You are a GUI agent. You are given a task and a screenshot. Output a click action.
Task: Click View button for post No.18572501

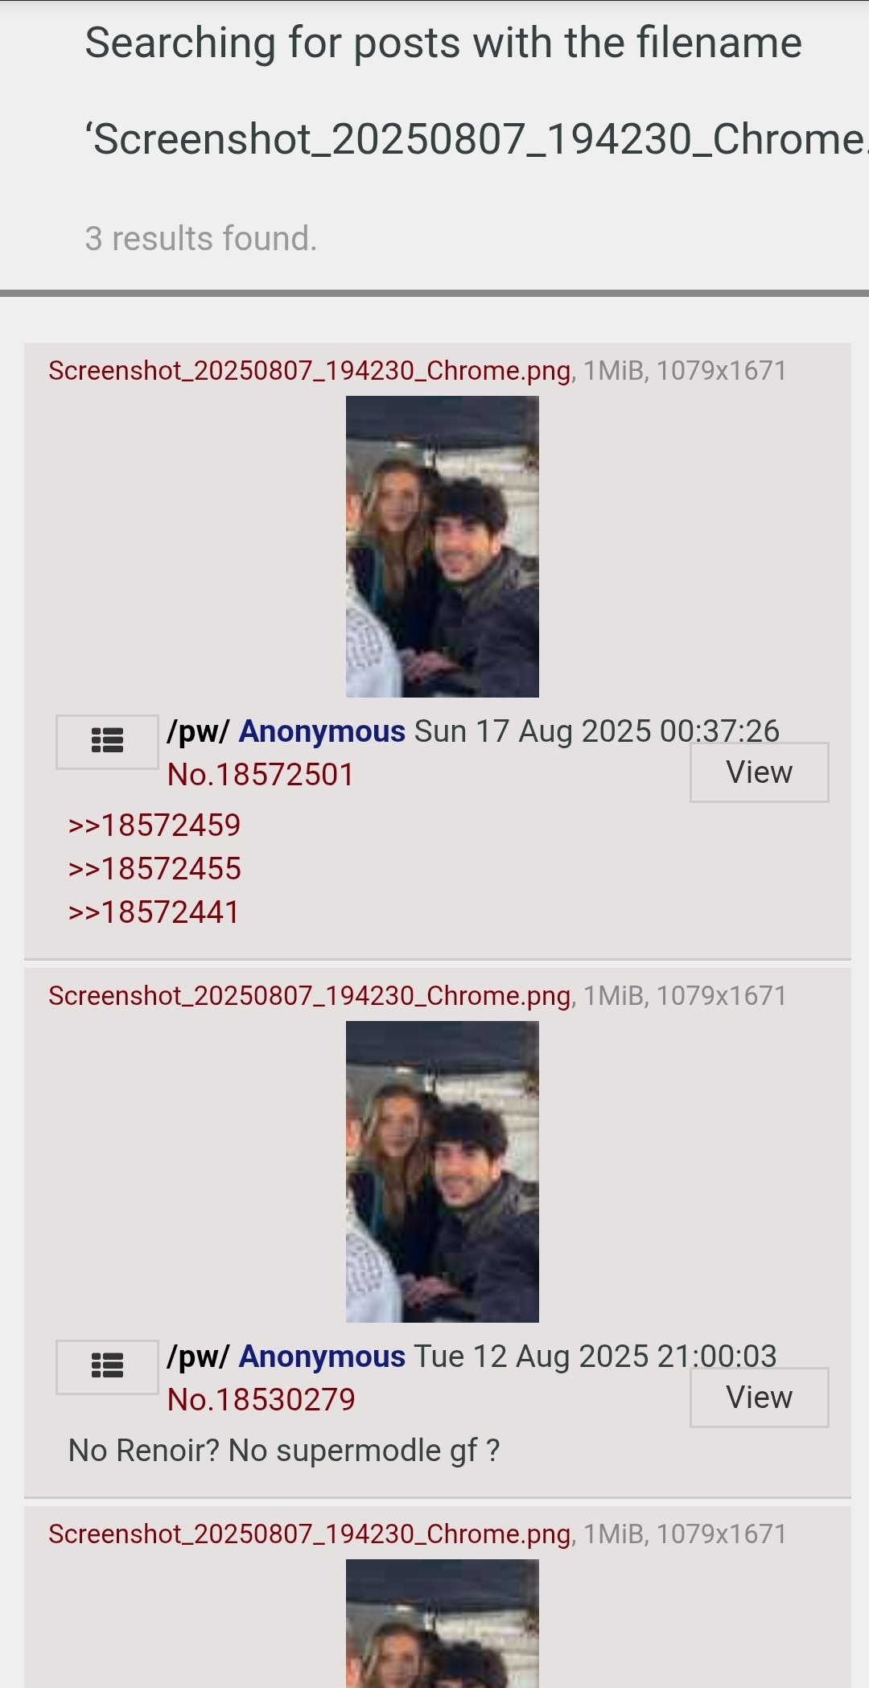click(759, 772)
